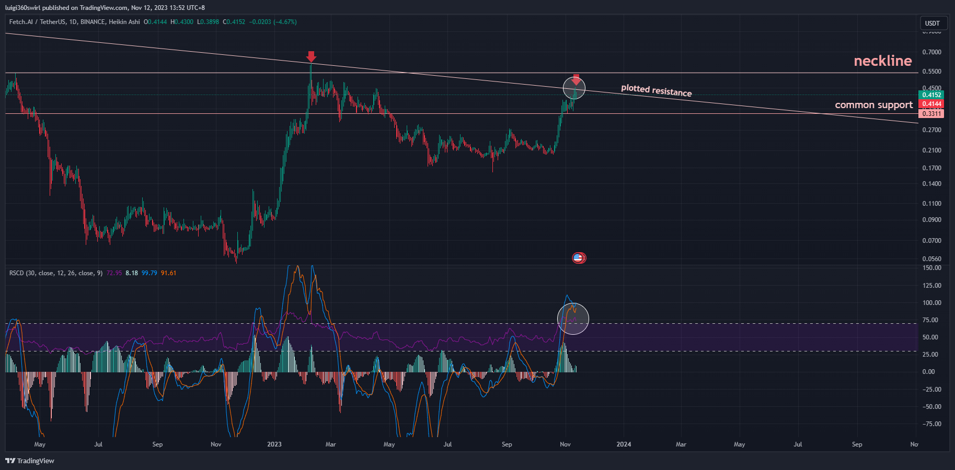Image resolution: width=955 pixels, height=470 pixels.
Task: Click the 0.1700 price axis label
Action: [931, 168]
